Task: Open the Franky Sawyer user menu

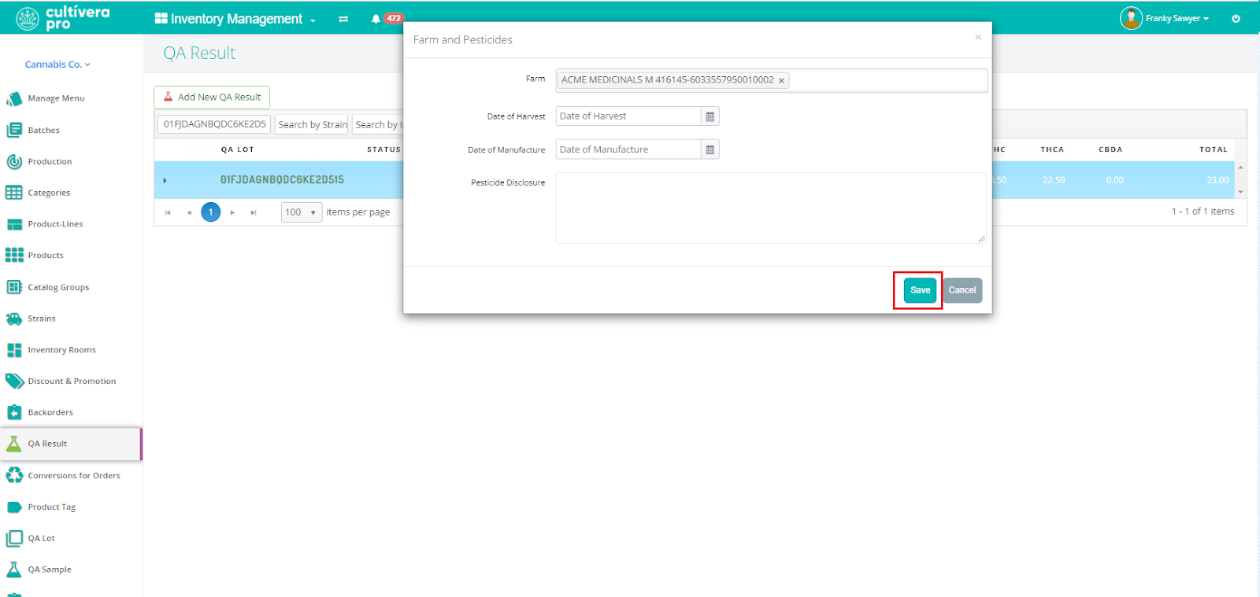Action: tap(1165, 18)
